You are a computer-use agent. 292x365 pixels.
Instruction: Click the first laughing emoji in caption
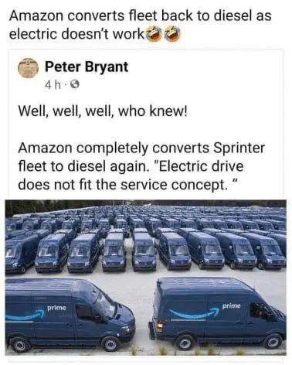pyautogui.click(x=153, y=34)
